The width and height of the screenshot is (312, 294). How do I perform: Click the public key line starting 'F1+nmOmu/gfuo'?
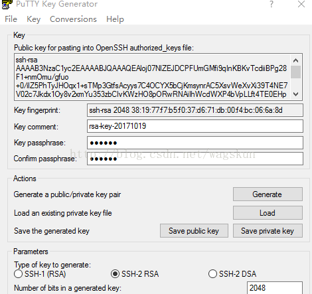pos(42,77)
